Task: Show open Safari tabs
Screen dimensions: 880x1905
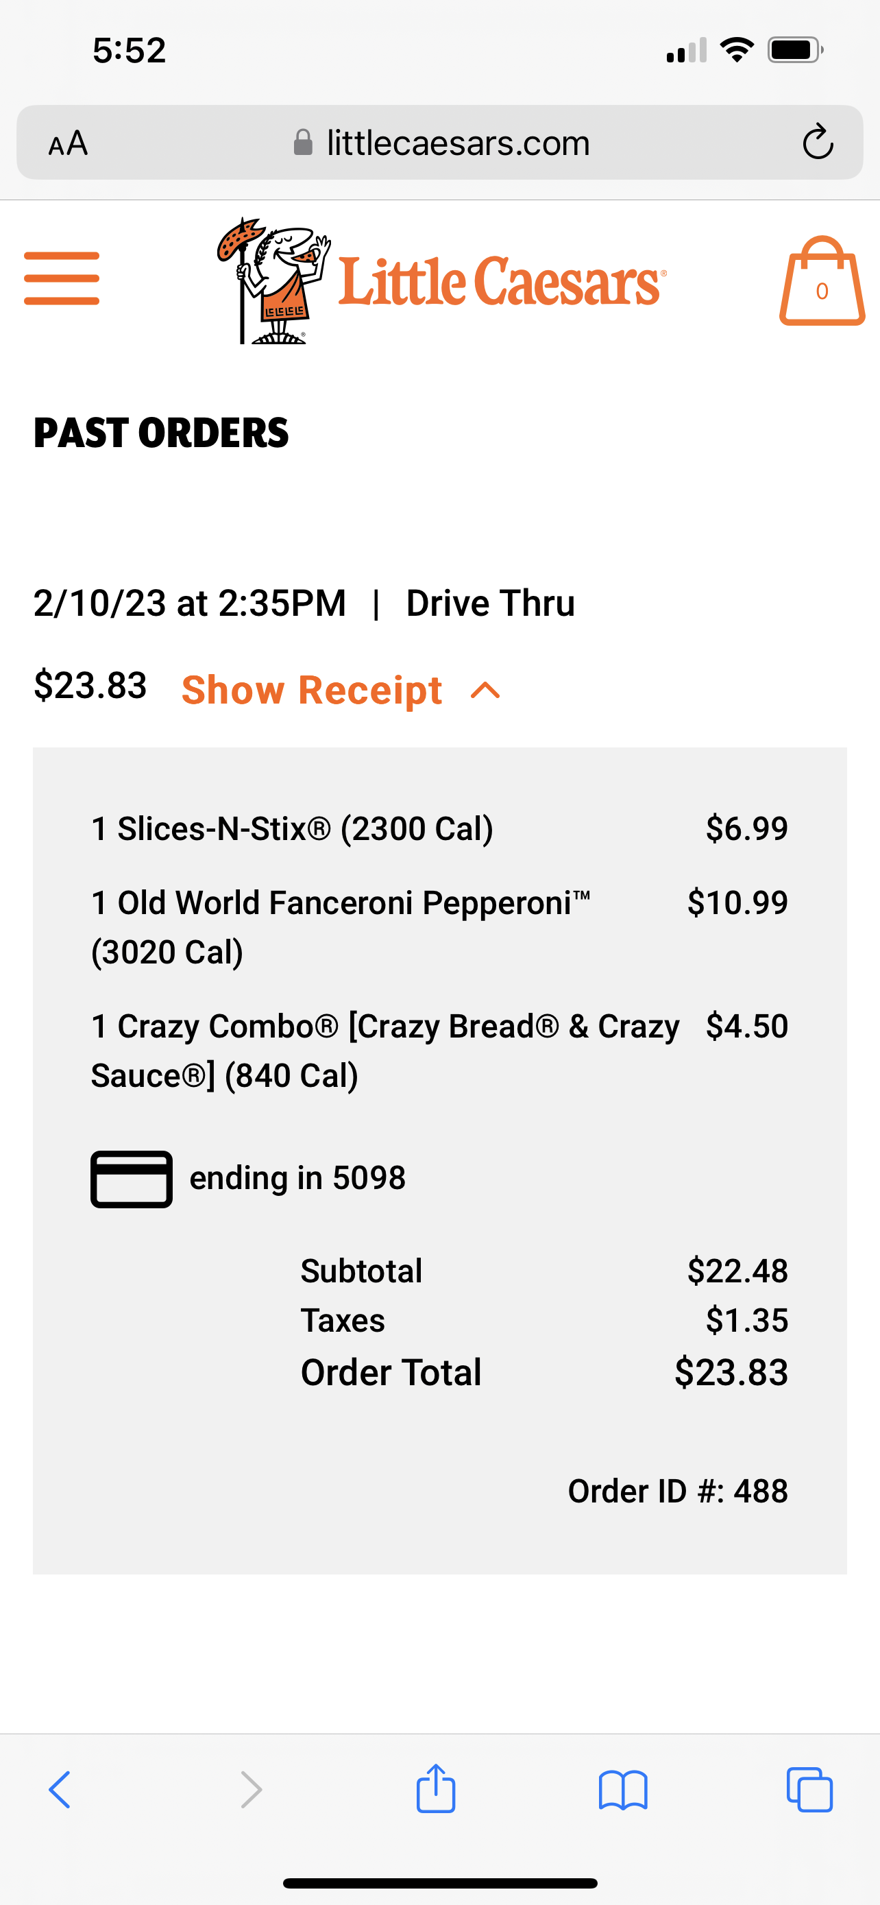Action: pyautogui.click(x=810, y=1790)
